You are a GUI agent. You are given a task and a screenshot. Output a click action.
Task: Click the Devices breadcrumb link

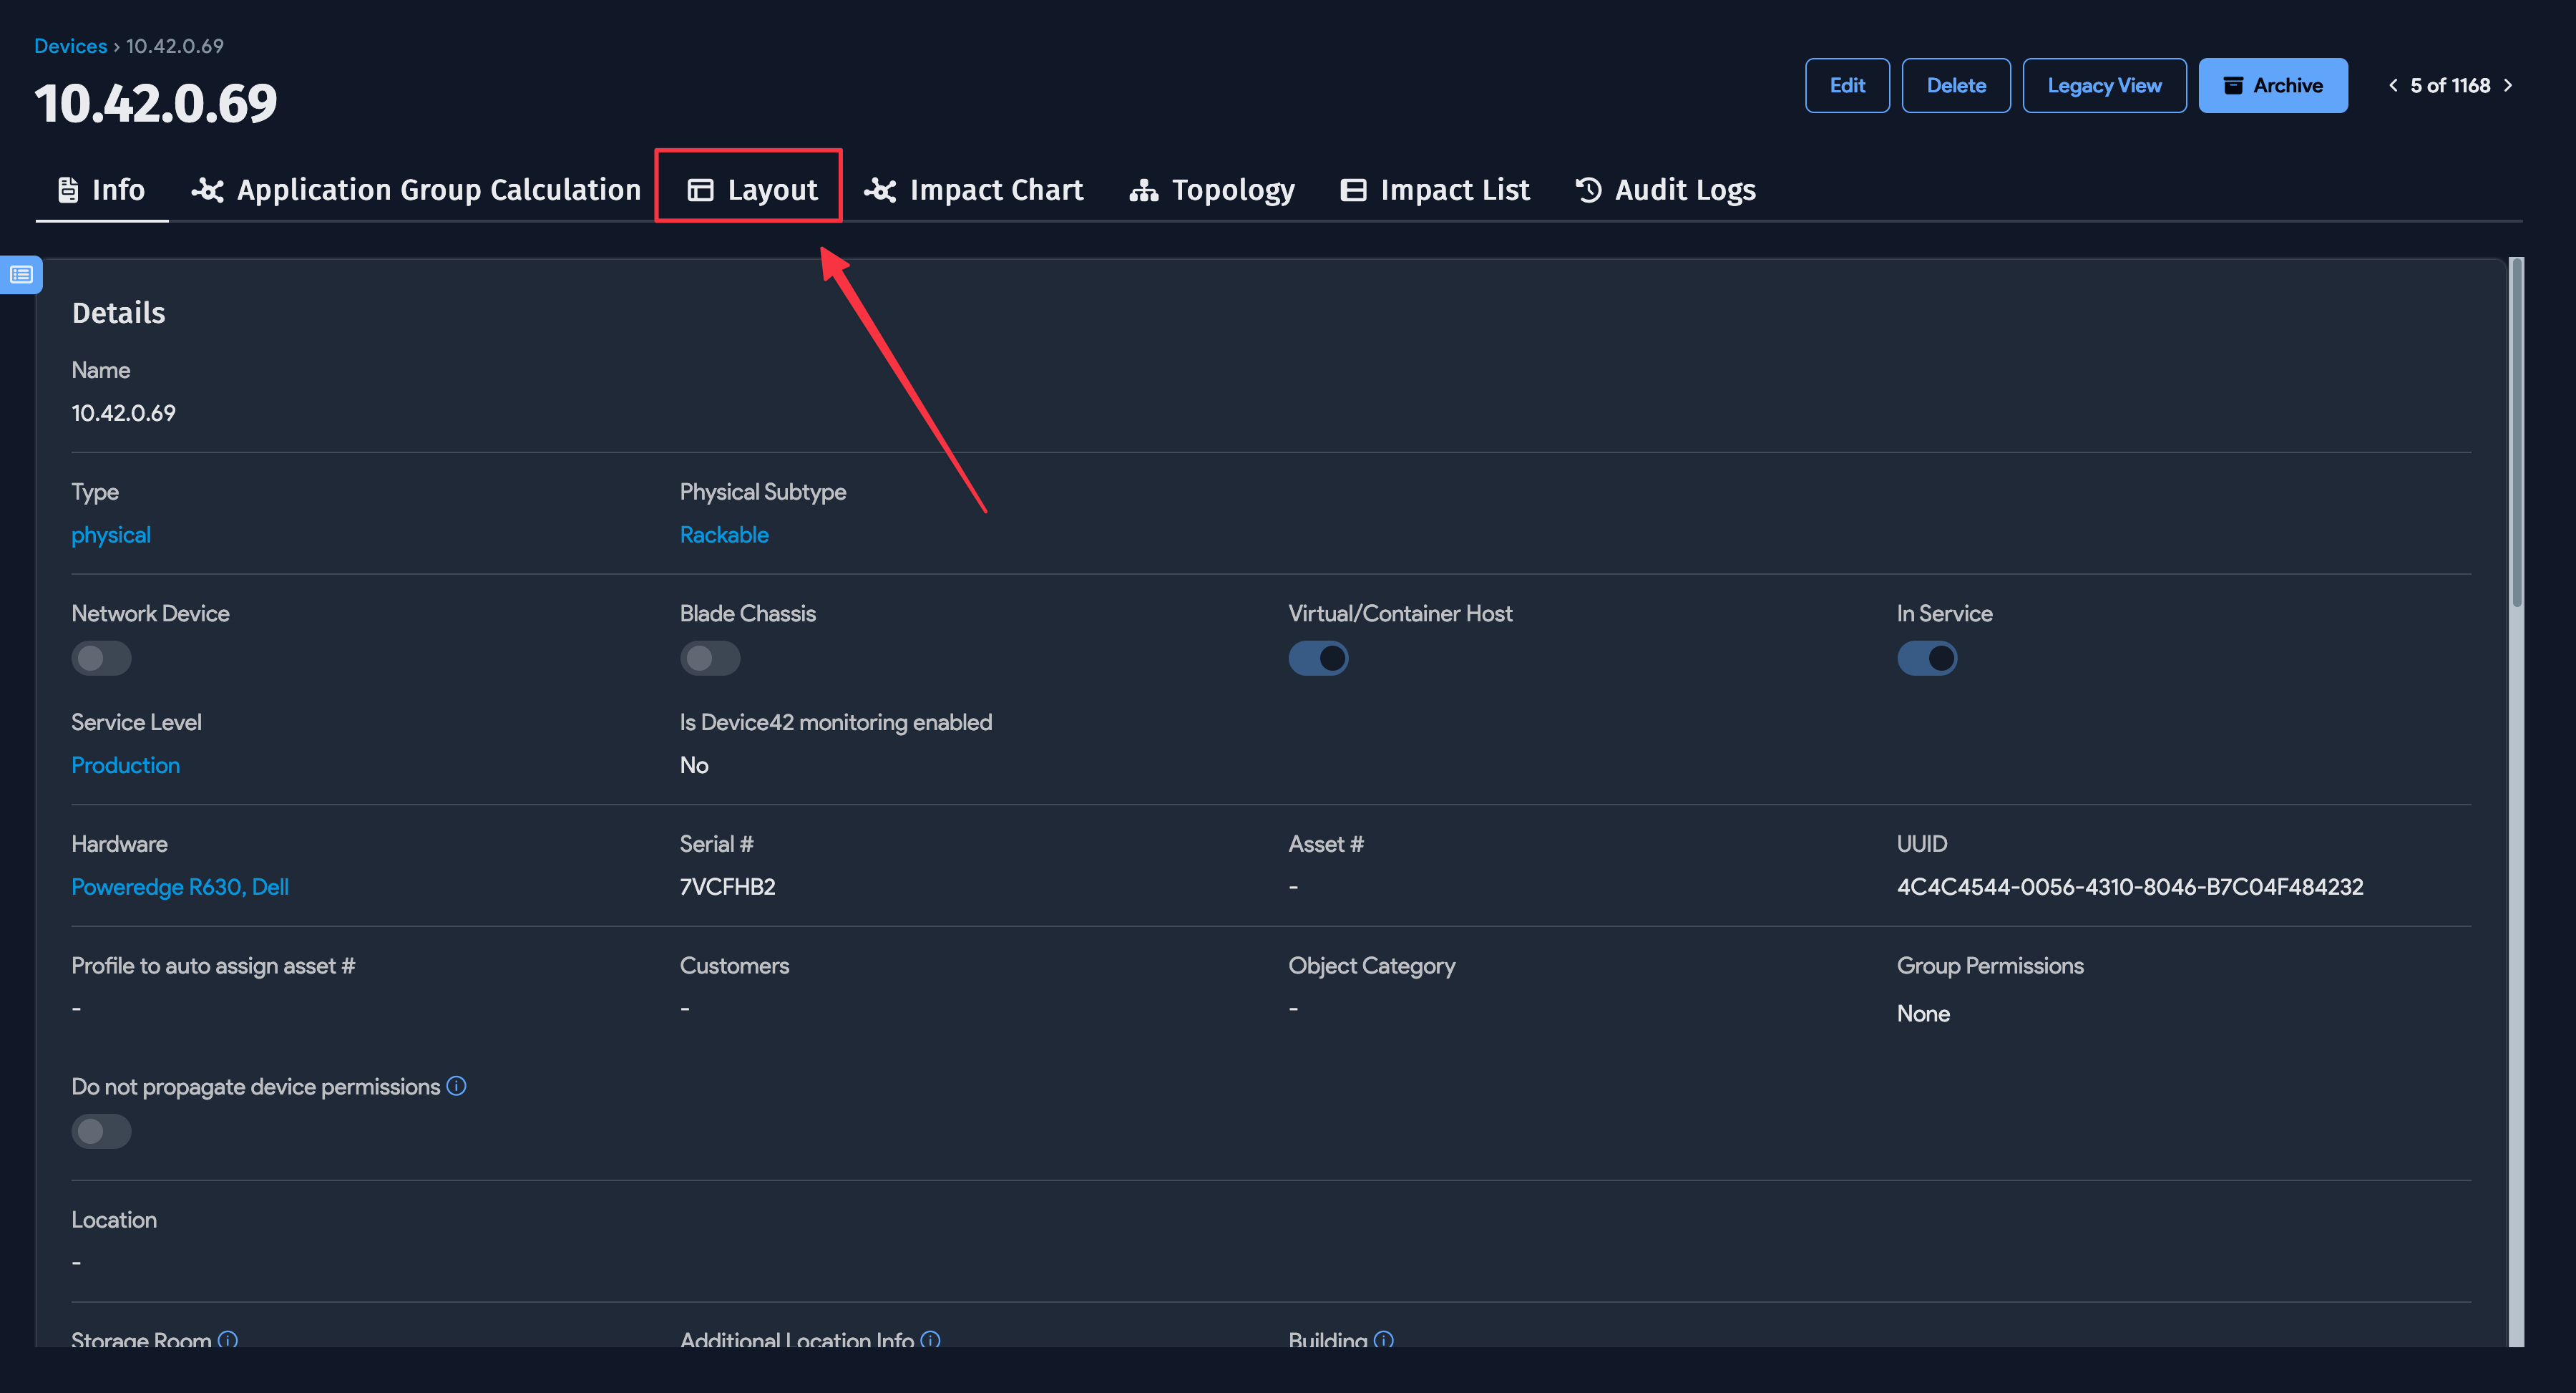pyautogui.click(x=70, y=46)
